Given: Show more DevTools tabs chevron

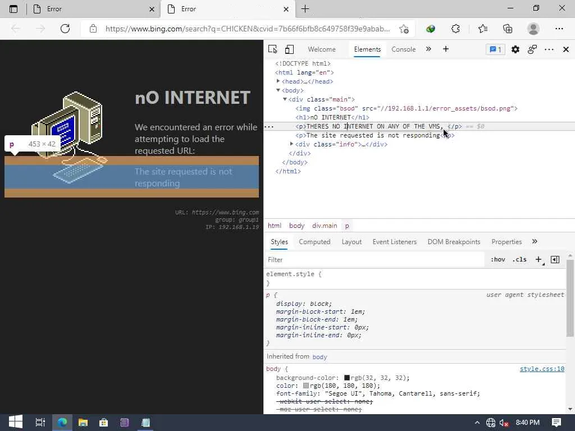Looking at the screenshot, I should tap(428, 49).
